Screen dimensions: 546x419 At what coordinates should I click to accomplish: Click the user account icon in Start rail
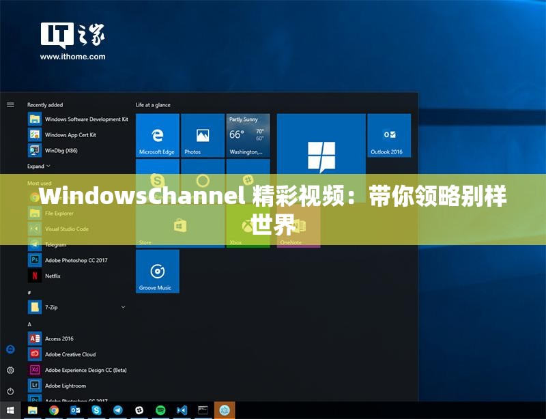(10, 349)
